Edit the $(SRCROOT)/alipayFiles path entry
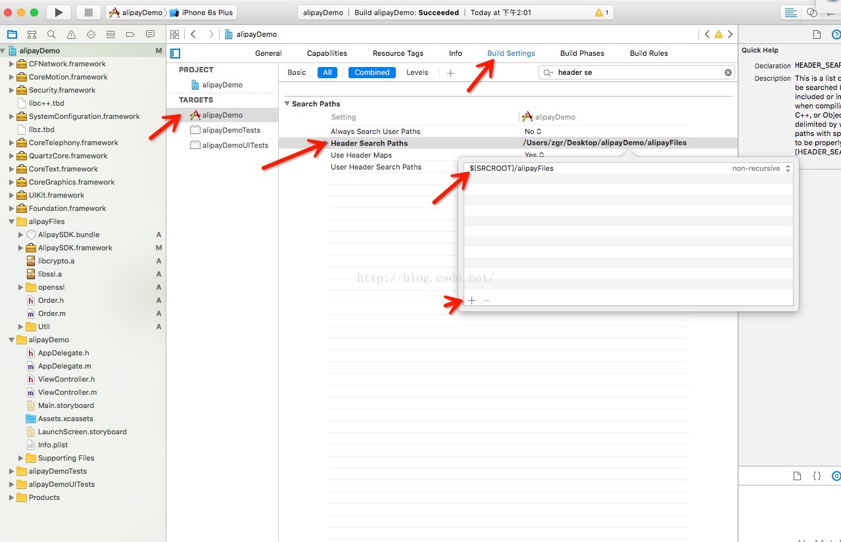This screenshot has height=542, width=841. 512,168
